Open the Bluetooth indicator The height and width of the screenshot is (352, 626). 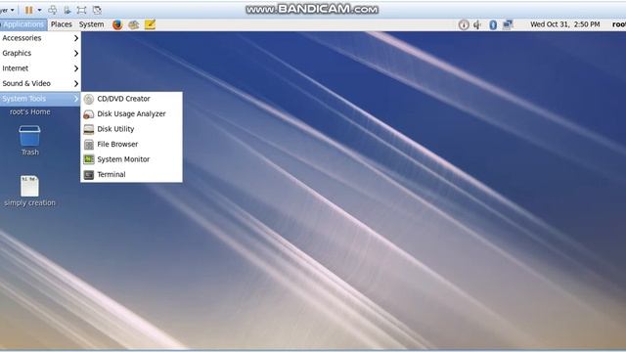(x=493, y=24)
